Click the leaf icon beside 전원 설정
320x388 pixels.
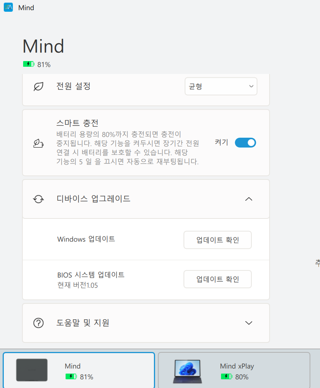38,86
